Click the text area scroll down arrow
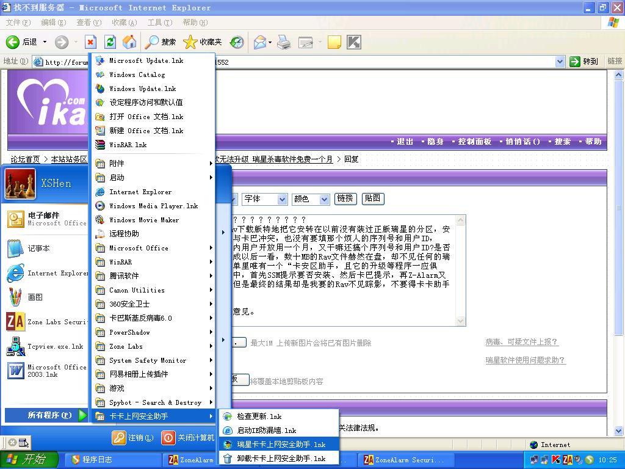Image resolution: width=625 pixels, height=469 pixels. (x=460, y=321)
